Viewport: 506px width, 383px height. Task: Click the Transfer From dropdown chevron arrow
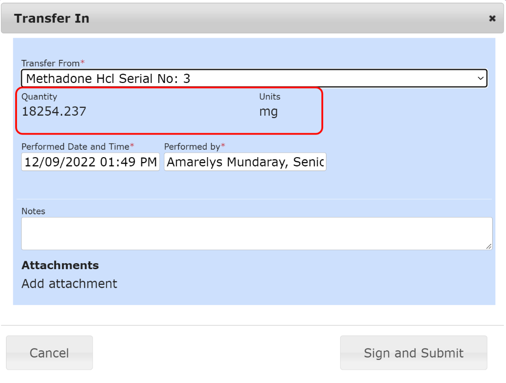pyautogui.click(x=481, y=78)
